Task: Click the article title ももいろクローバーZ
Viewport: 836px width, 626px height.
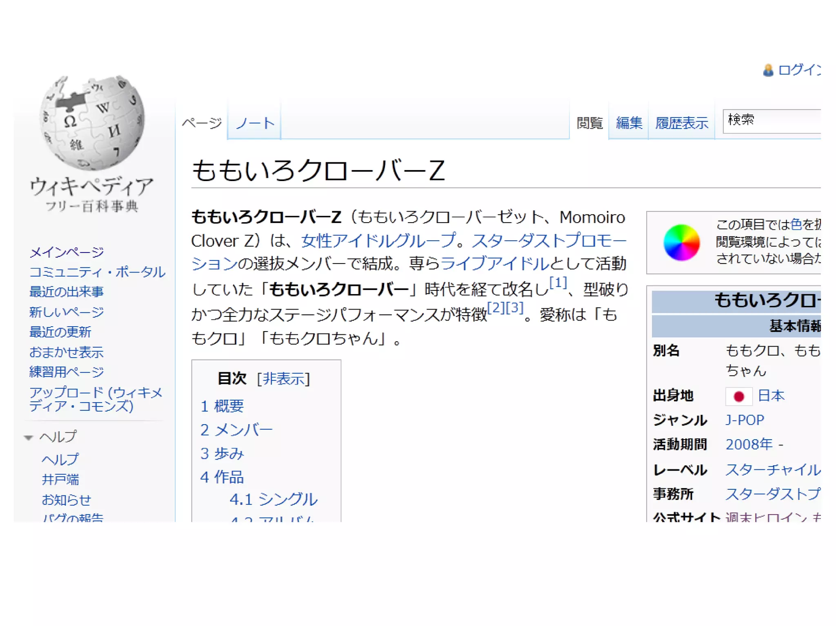Action: coord(318,170)
